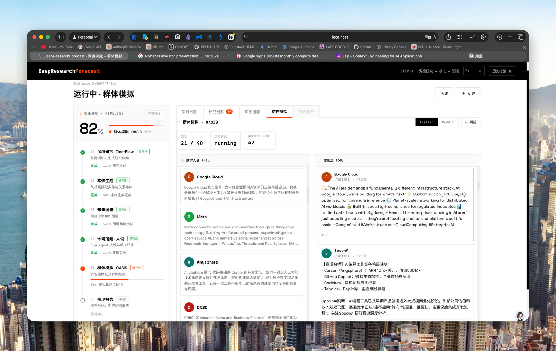Click the persona list scrollbar
The image size is (556, 351).
pos(308,194)
